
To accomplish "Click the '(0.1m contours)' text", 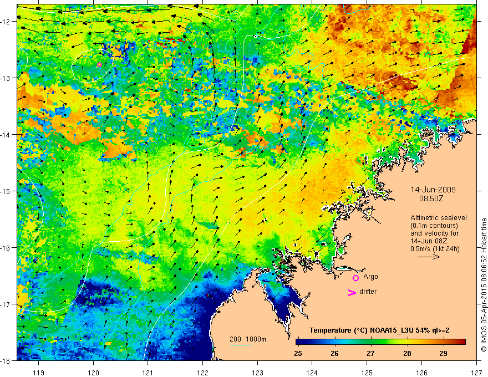I will (434, 226).
